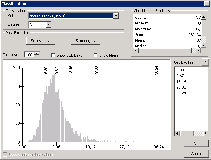Screen dimensions: 211x160
Task: Enable the Show Std. Dev. checkbox
Action: [53, 55]
